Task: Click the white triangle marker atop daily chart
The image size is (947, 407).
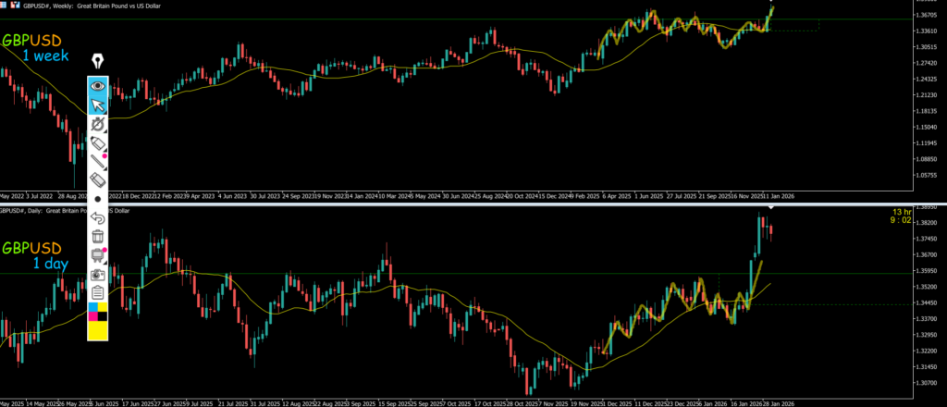Action: pyautogui.click(x=769, y=206)
